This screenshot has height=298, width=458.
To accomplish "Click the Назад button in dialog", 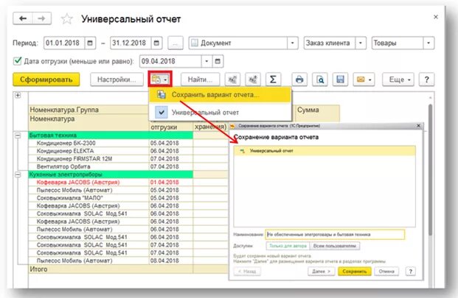I will point(247,272).
